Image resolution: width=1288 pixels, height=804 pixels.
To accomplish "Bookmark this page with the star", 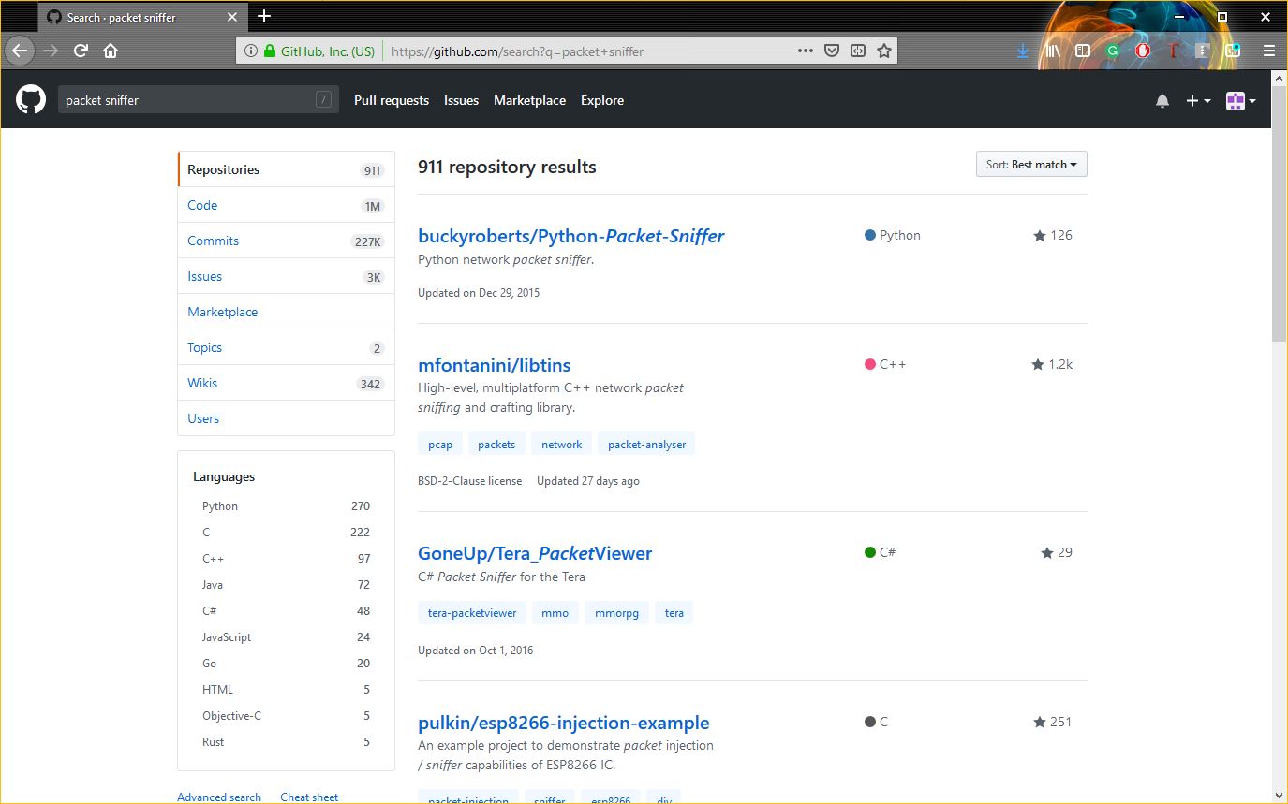I will click(x=883, y=51).
